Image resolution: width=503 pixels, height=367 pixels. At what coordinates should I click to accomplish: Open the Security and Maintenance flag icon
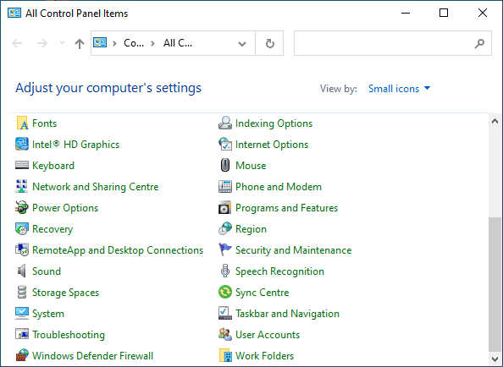tap(225, 250)
